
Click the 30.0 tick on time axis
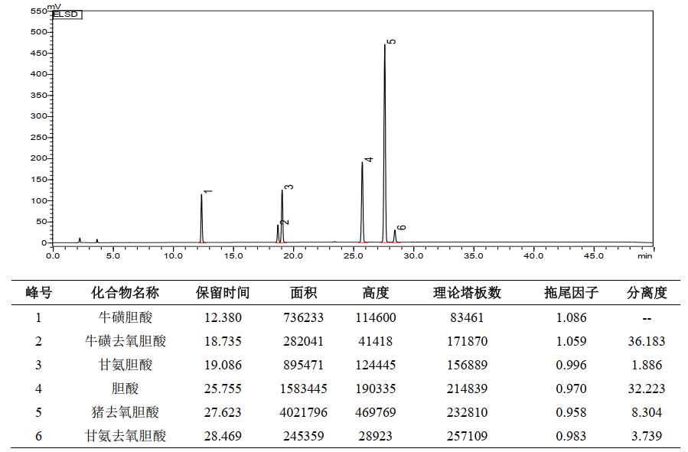click(413, 255)
